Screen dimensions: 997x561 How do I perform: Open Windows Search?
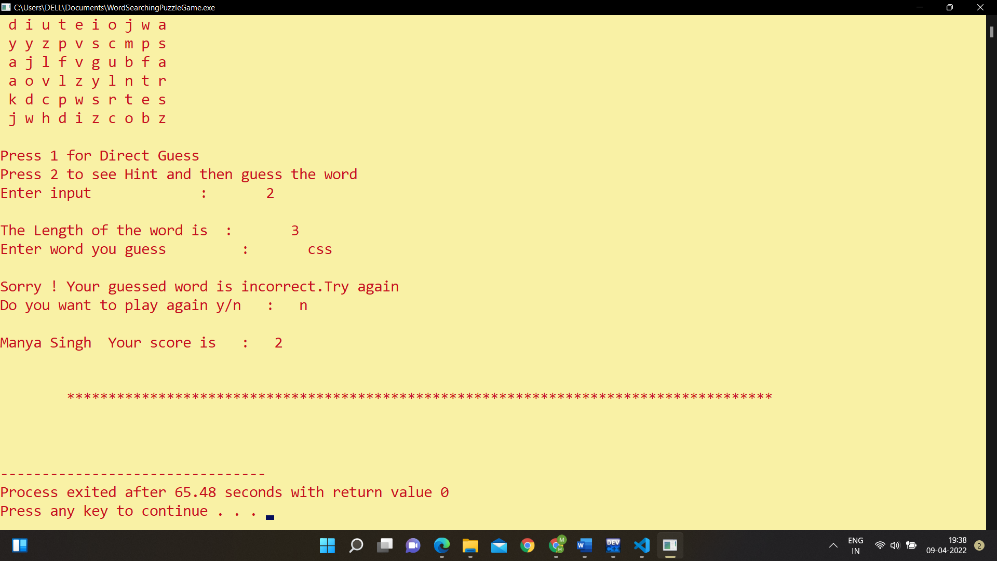356,545
